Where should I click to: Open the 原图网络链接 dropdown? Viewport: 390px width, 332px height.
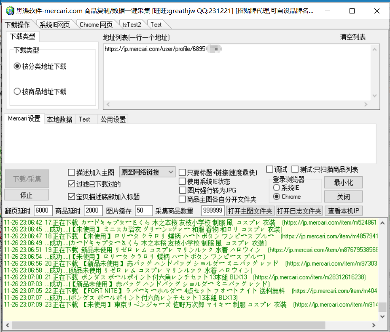(147, 172)
